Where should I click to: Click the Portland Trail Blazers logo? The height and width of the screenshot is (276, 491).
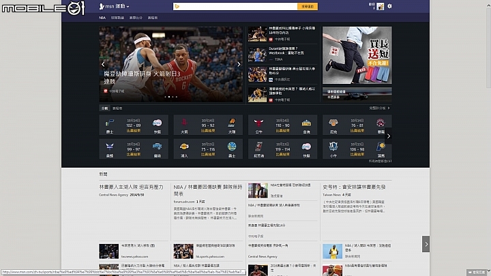pos(258,147)
